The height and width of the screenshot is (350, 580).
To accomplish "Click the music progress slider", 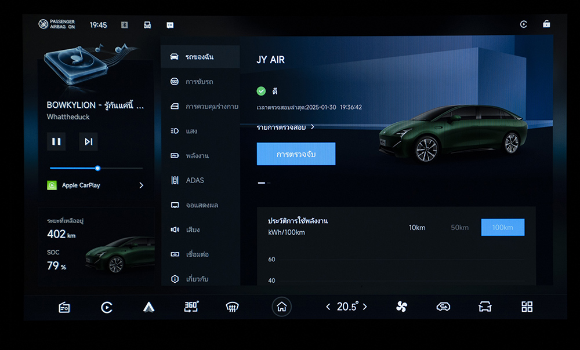I will click(x=96, y=168).
